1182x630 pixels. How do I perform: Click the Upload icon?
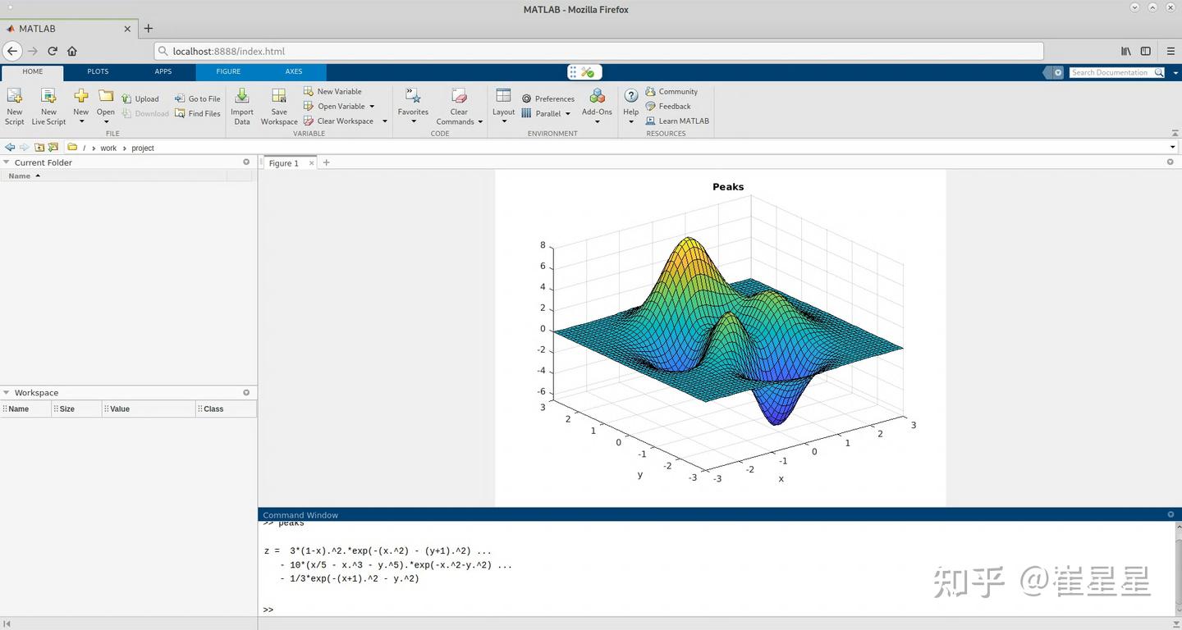pos(141,98)
